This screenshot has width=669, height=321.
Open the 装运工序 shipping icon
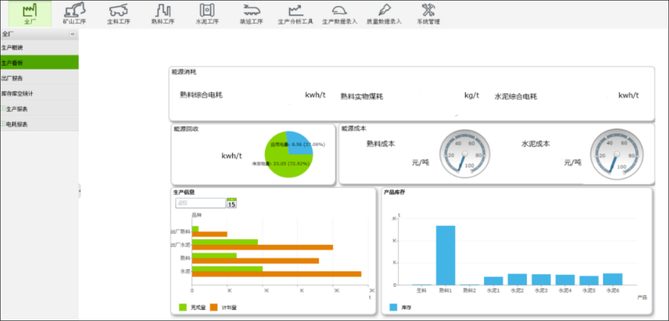click(x=251, y=10)
